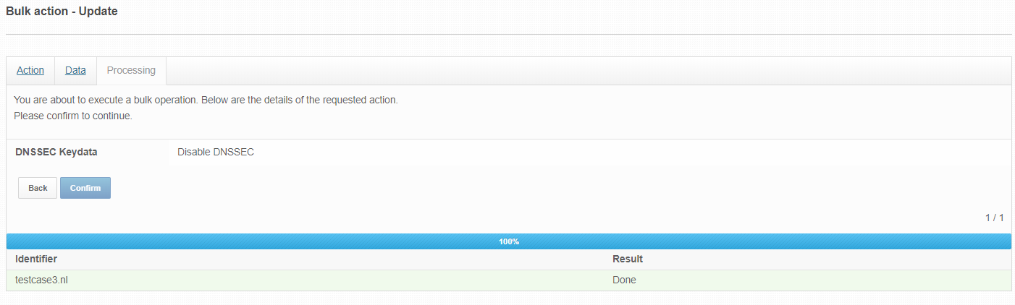Select the testcase3.nl identifier
This screenshot has width=1015, height=305.
click(42, 280)
